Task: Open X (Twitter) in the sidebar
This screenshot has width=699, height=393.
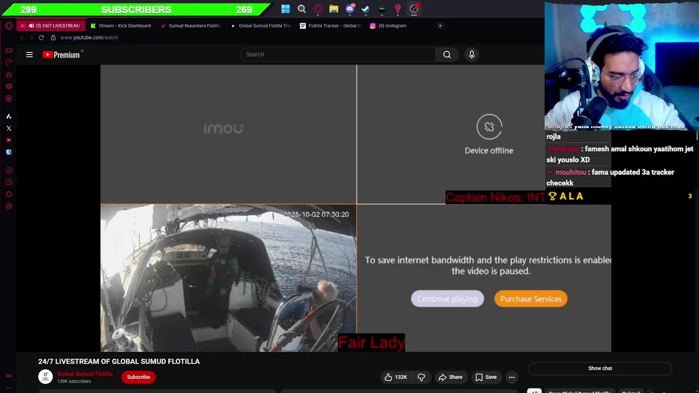Action: pos(9,128)
